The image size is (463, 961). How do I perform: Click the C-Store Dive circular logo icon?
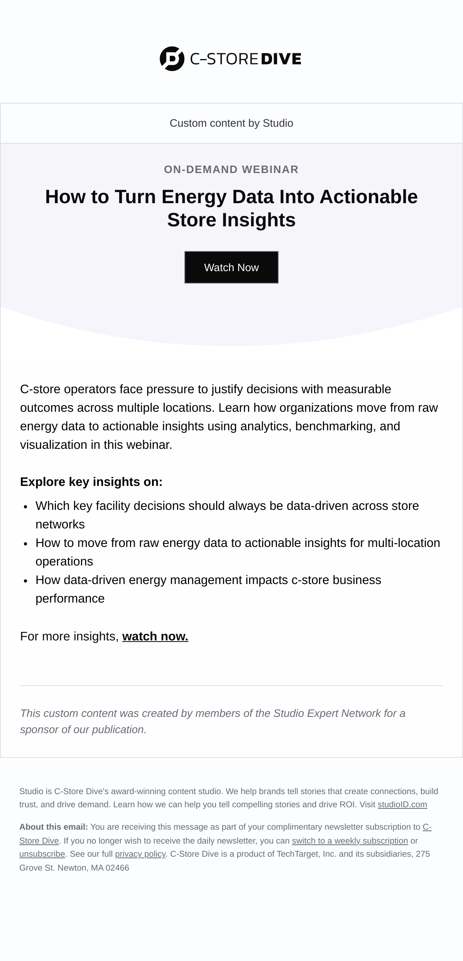172,59
